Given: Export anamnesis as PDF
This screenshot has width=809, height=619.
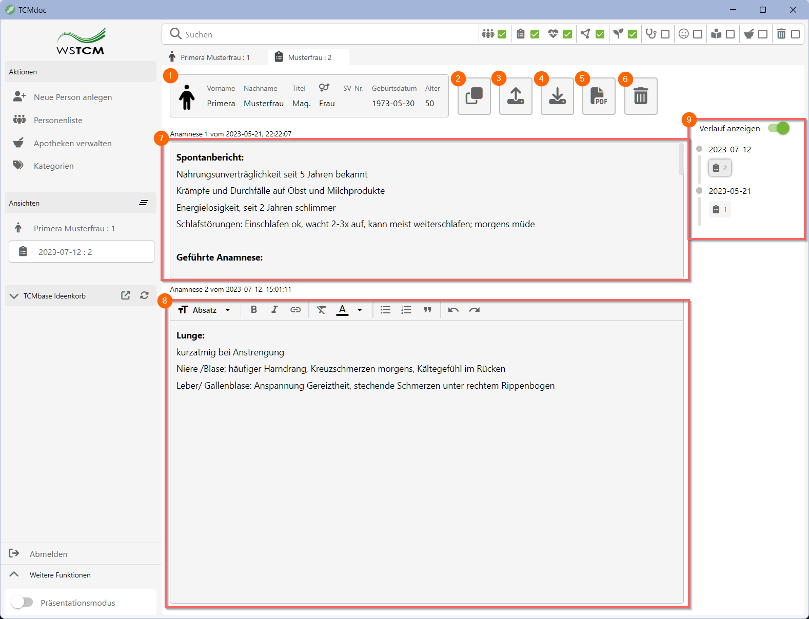Looking at the screenshot, I should point(599,96).
